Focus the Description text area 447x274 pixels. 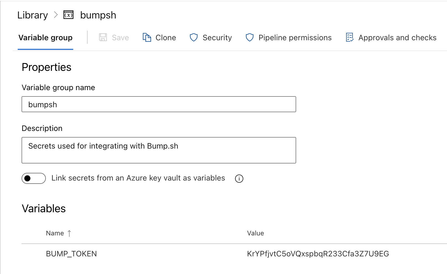pos(159,150)
